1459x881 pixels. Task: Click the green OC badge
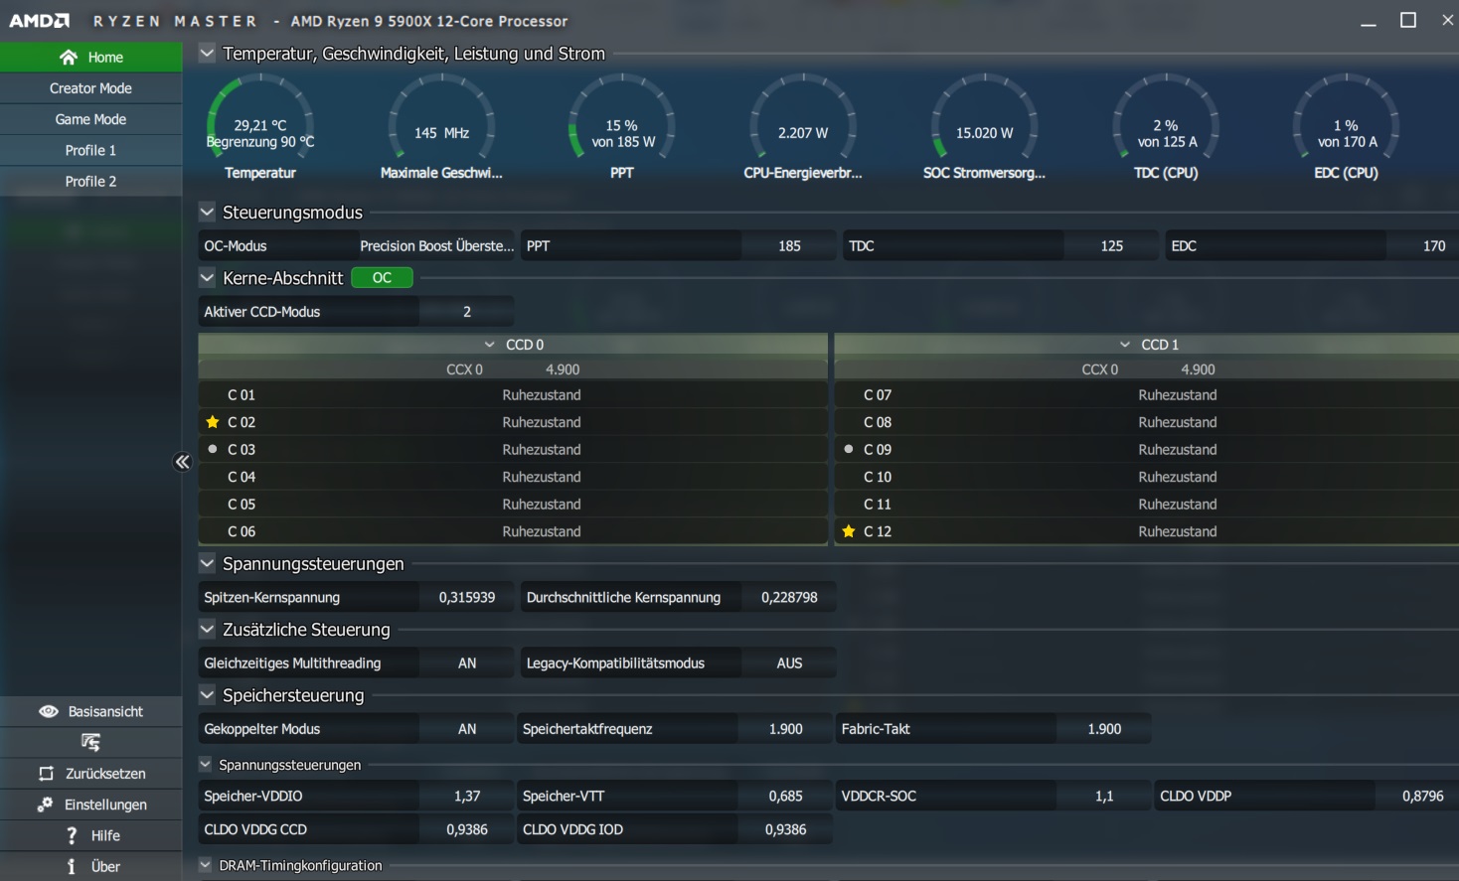382,278
